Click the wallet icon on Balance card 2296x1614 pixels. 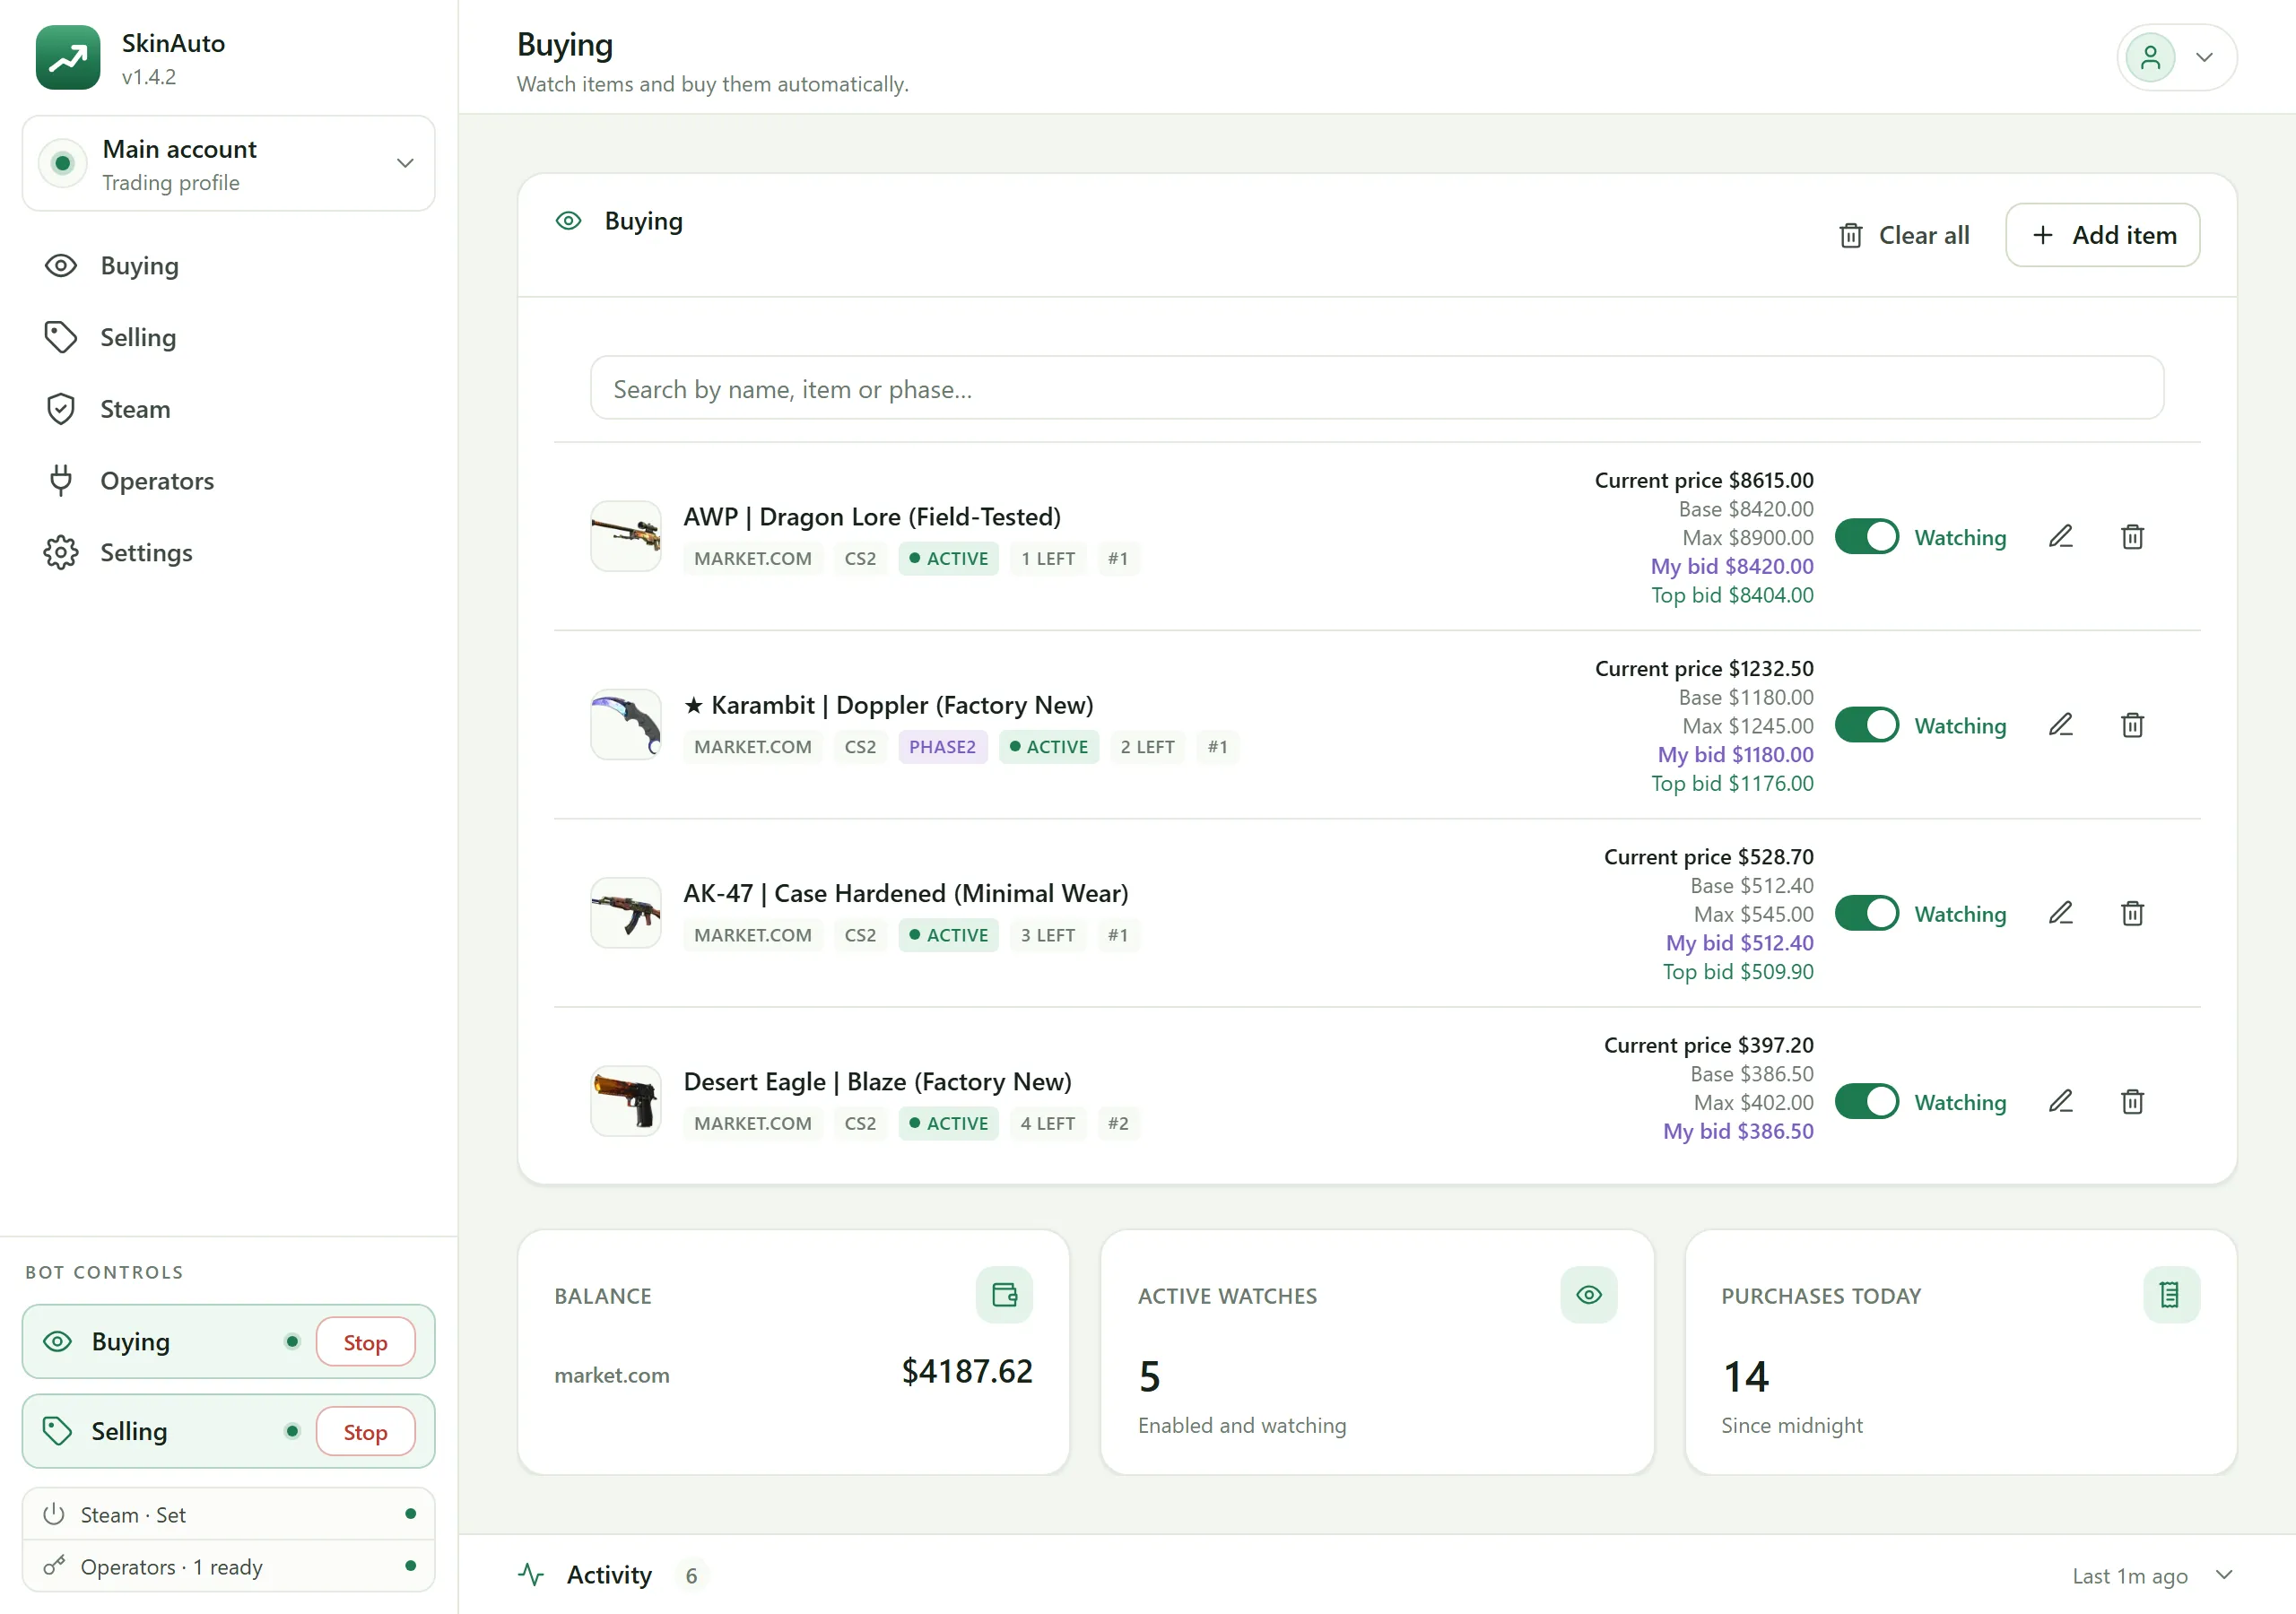tap(1004, 1295)
